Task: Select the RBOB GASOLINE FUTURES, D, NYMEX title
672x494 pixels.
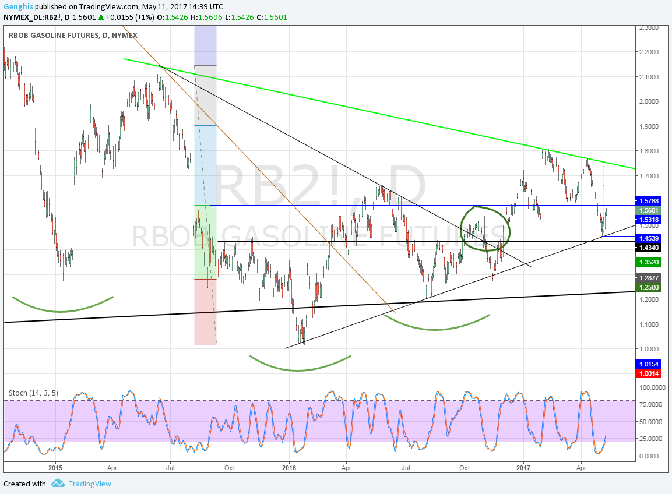Action: tap(73, 35)
